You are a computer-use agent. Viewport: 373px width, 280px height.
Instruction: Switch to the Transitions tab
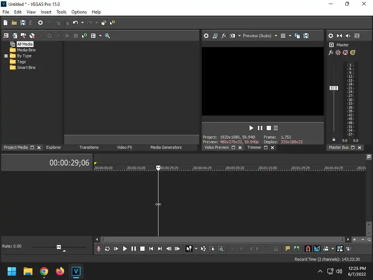[89, 147]
